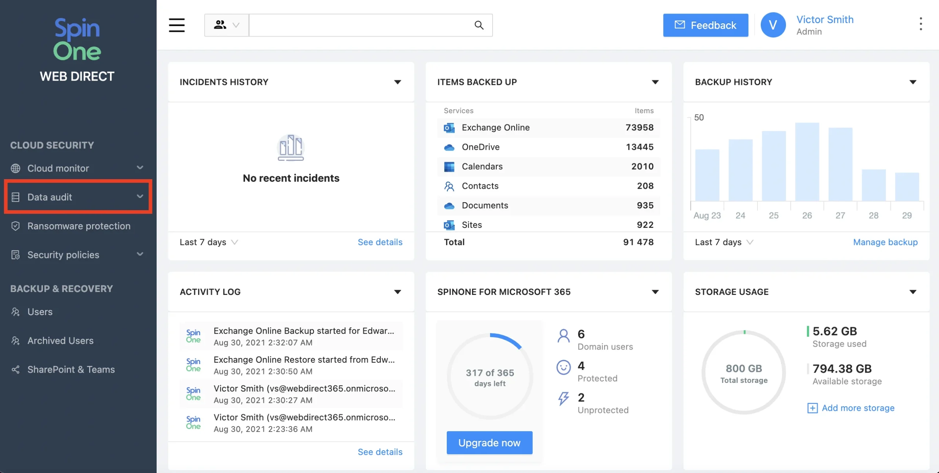The height and width of the screenshot is (473, 939).
Task: Open the Exchange Online Backup started log entry
Action: pyautogui.click(x=291, y=336)
